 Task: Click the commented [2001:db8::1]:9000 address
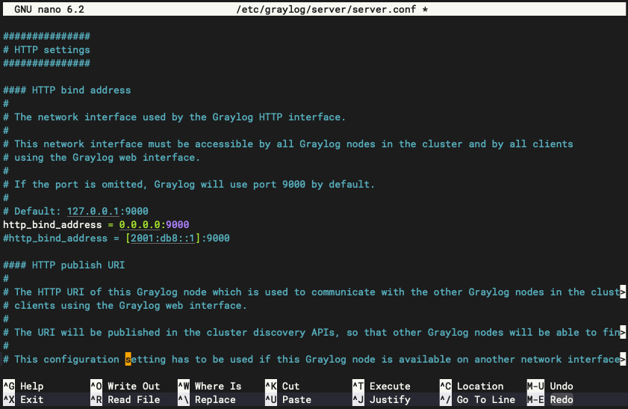point(178,239)
